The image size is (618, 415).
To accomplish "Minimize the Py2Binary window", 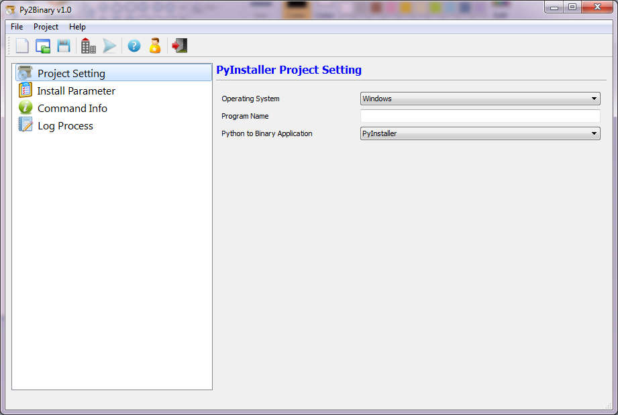I will coord(554,7).
